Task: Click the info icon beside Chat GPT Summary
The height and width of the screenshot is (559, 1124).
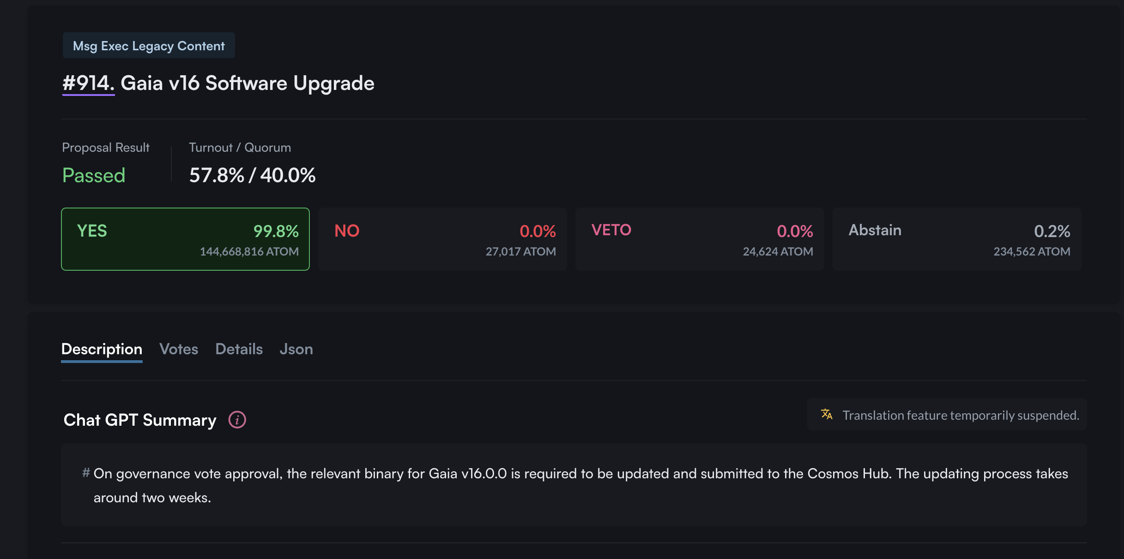Action: [237, 420]
